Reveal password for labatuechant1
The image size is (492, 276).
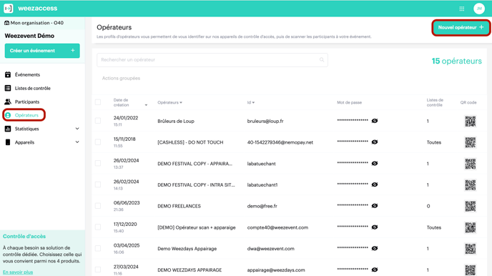tap(375, 184)
